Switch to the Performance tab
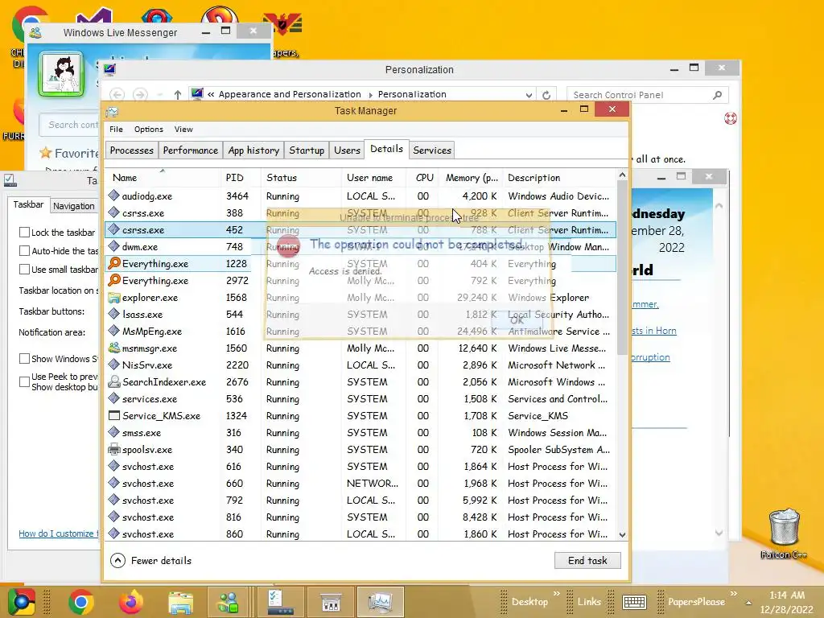Viewport: 824px width, 618px height. click(x=190, y=150)
